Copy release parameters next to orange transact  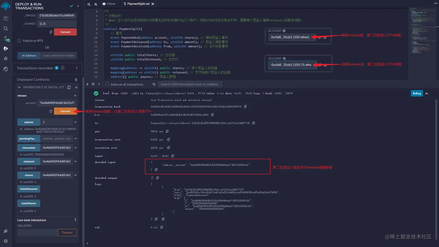(51, 111)
